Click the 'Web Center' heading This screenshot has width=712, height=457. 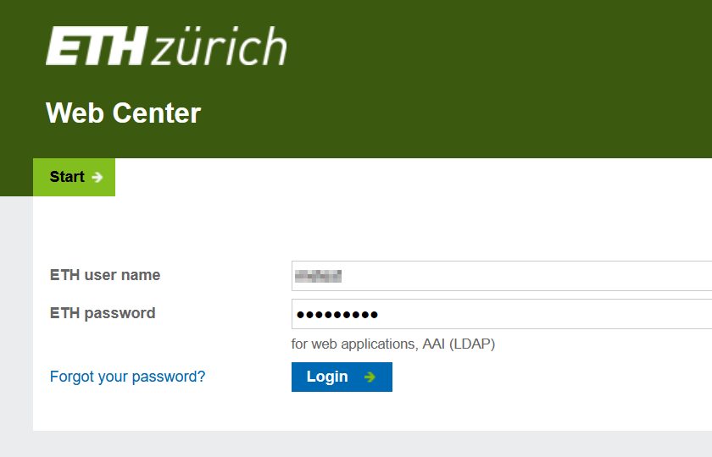pyautogui.click(x=124, y=113)
